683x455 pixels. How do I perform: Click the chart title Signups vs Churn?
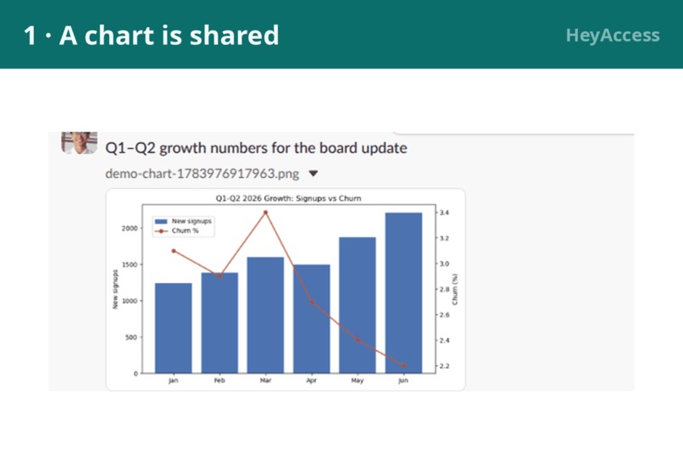[x=288, y=198]
